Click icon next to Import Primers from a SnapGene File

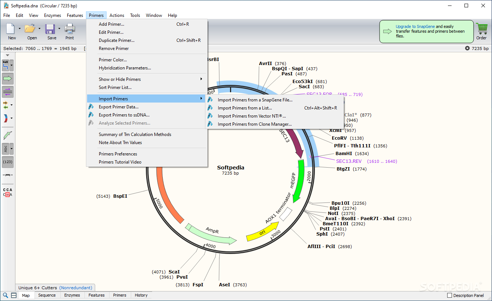(210, 100)
